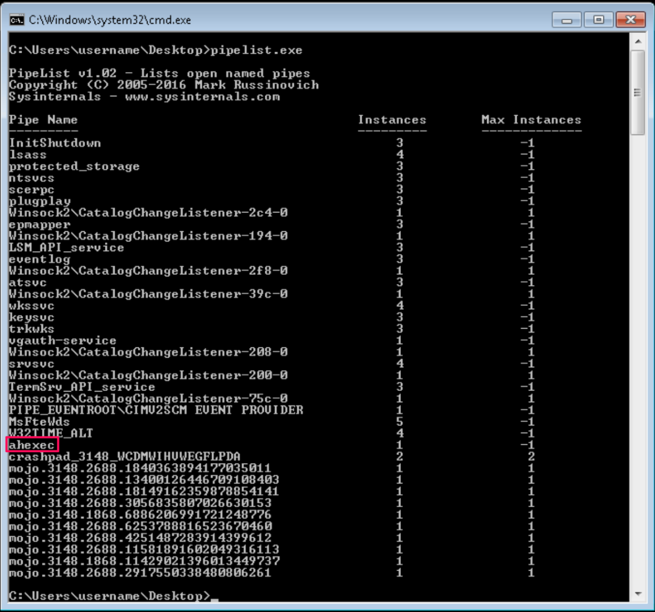Click the 'ahexec' pipe name

(x=32, y=445)
